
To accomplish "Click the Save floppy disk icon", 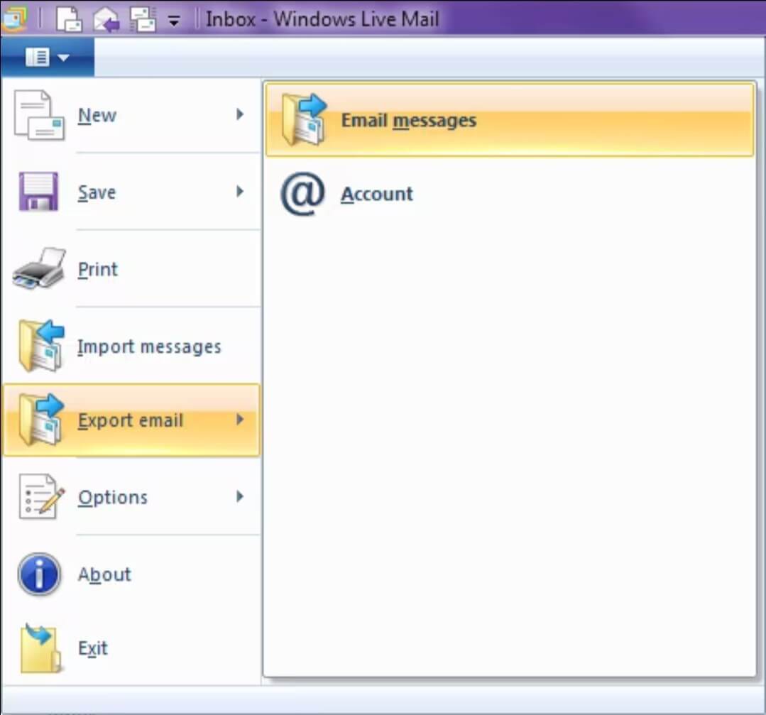I will point(38,192).
